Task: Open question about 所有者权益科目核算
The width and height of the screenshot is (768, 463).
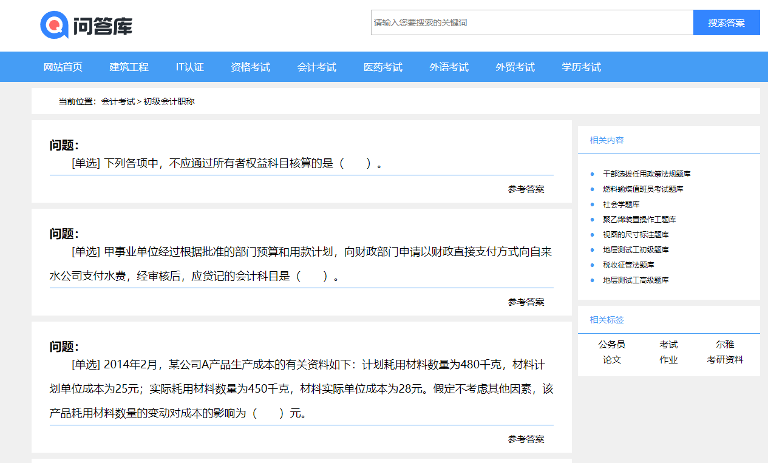Action: [228, 163]
